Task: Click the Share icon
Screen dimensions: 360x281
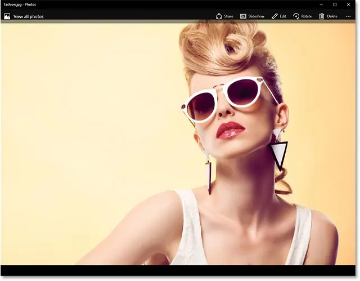Action: click(x=219, y=16)
